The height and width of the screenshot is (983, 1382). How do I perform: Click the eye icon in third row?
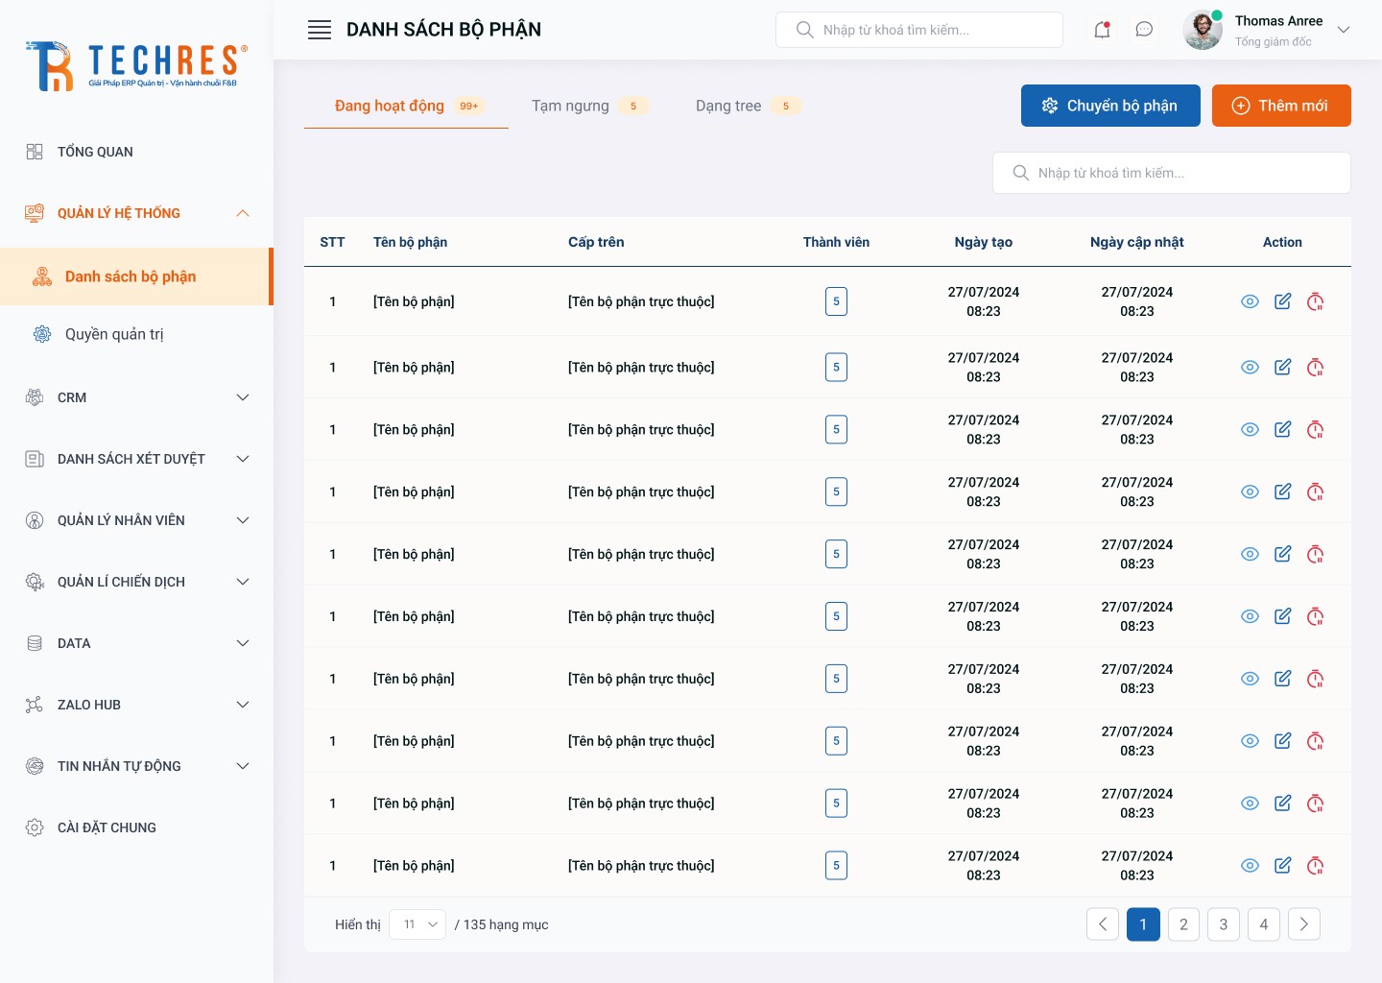tap(1250, 429)
